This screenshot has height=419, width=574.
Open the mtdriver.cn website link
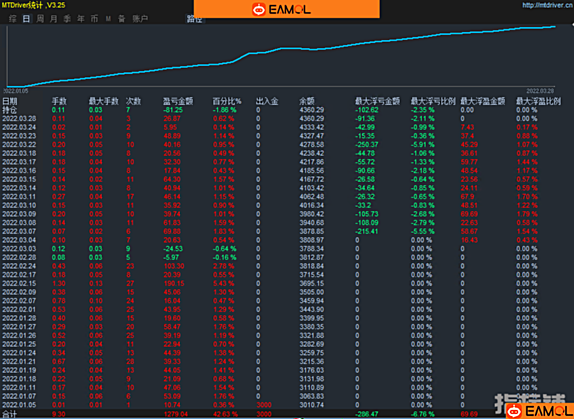tap(547, 6)
